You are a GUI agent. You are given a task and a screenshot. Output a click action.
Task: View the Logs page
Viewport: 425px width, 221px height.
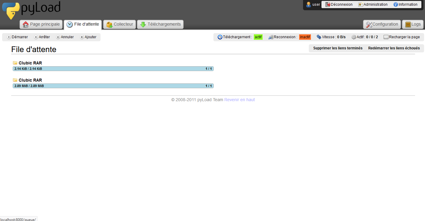tap(413, 24)
